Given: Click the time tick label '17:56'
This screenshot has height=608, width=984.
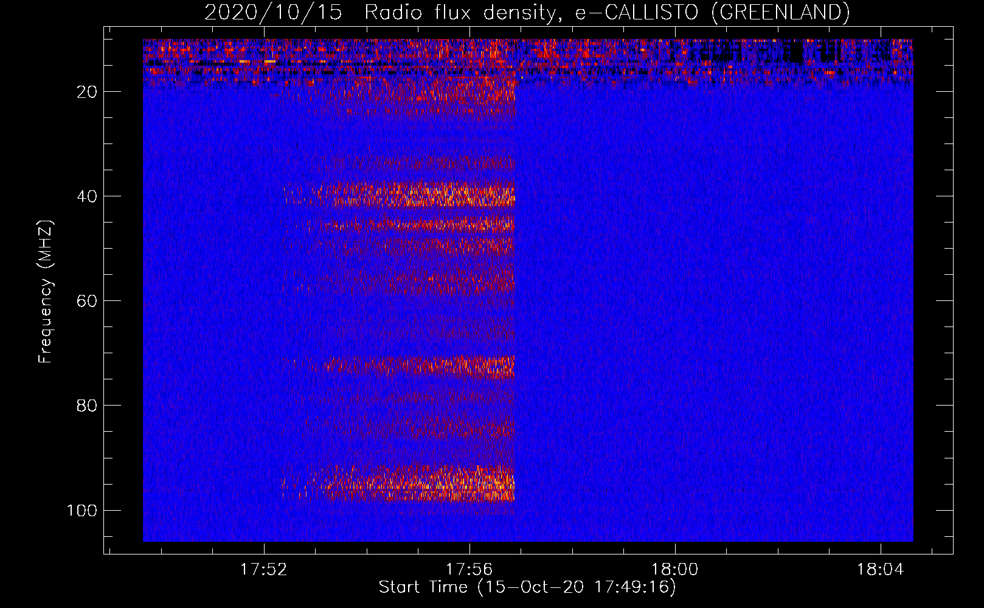Looking at the screenshot, I should (x=469, y=570).
